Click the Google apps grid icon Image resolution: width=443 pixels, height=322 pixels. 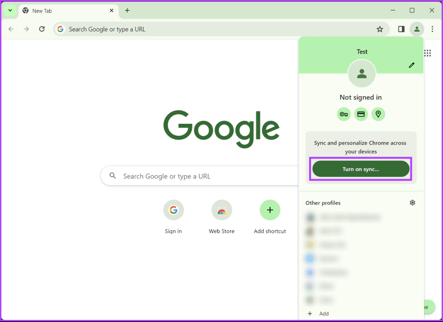coord(427,53)
